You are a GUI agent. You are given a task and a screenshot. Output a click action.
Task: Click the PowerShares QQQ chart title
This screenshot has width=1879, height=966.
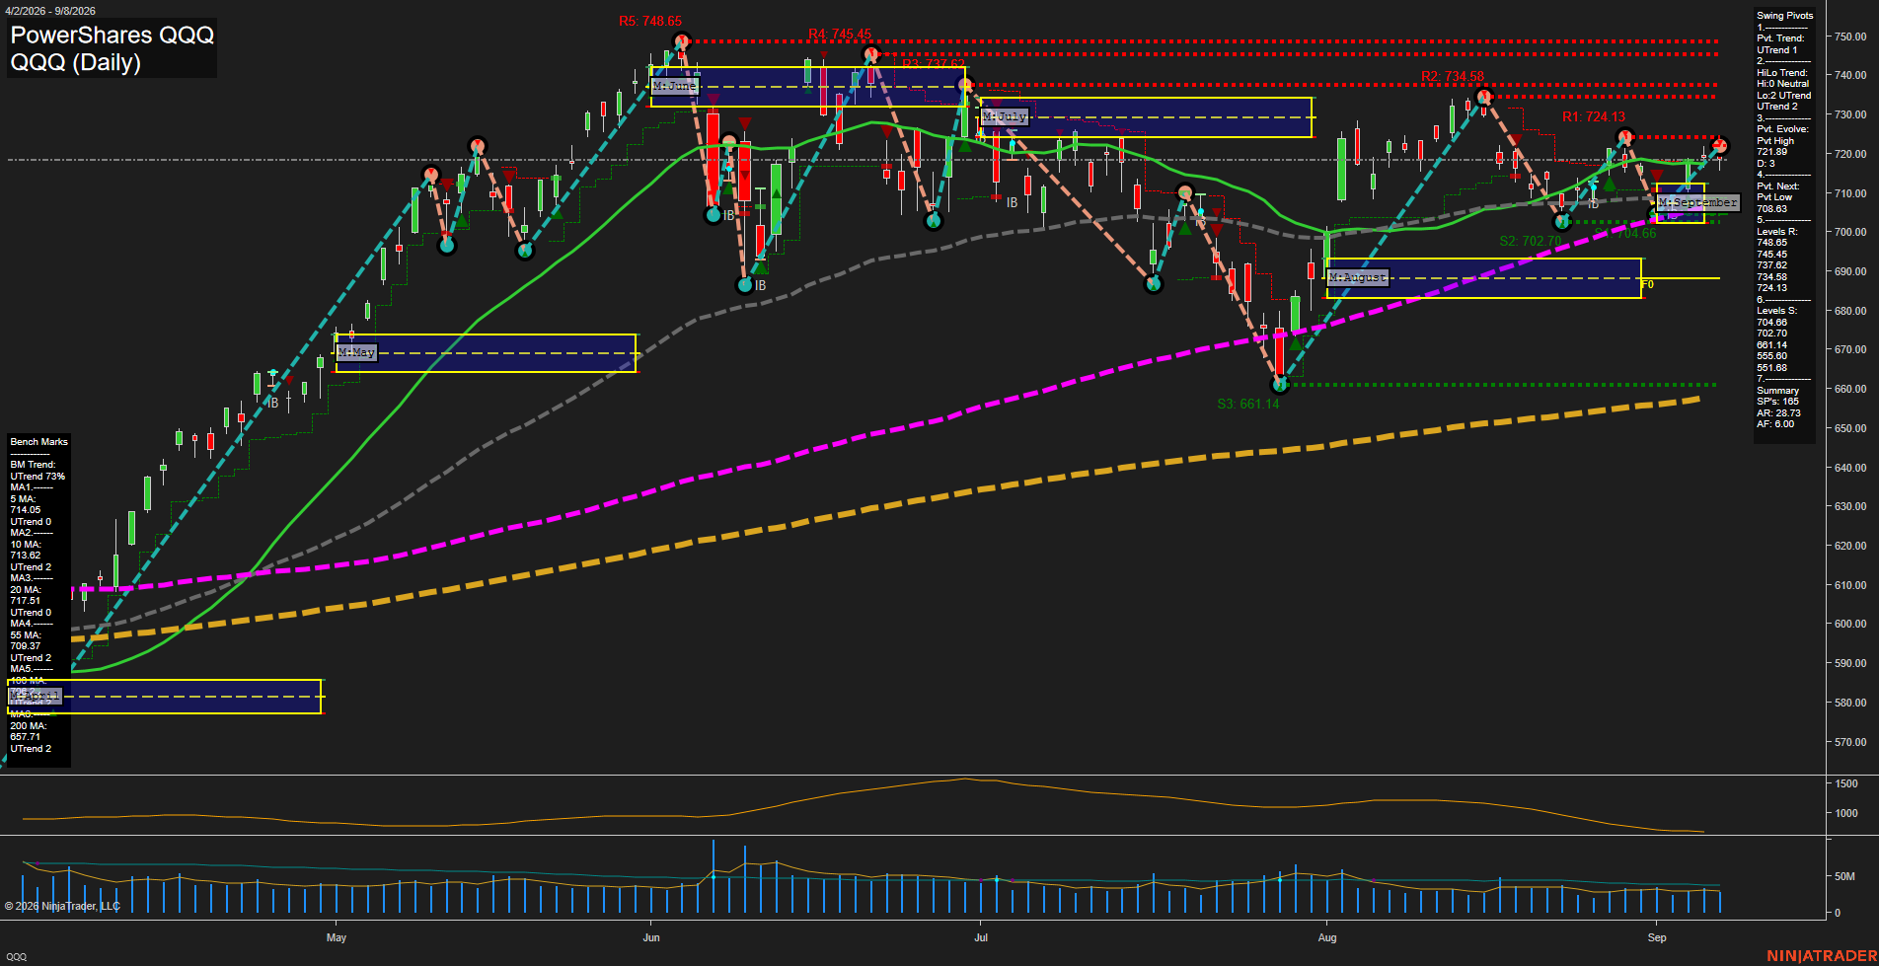[112, 36]
